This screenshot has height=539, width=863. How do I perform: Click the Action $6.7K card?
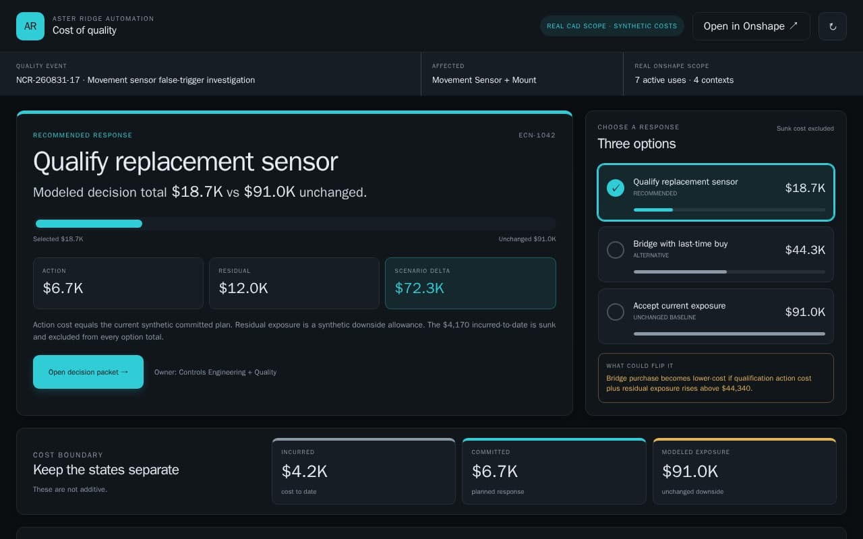click(x=118, y=283)
